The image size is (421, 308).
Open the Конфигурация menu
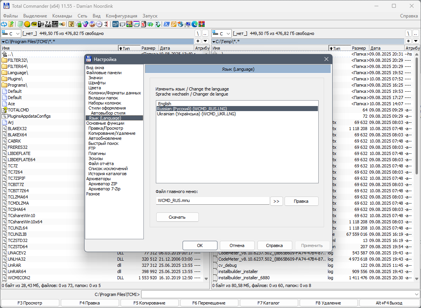click(121, 16)
